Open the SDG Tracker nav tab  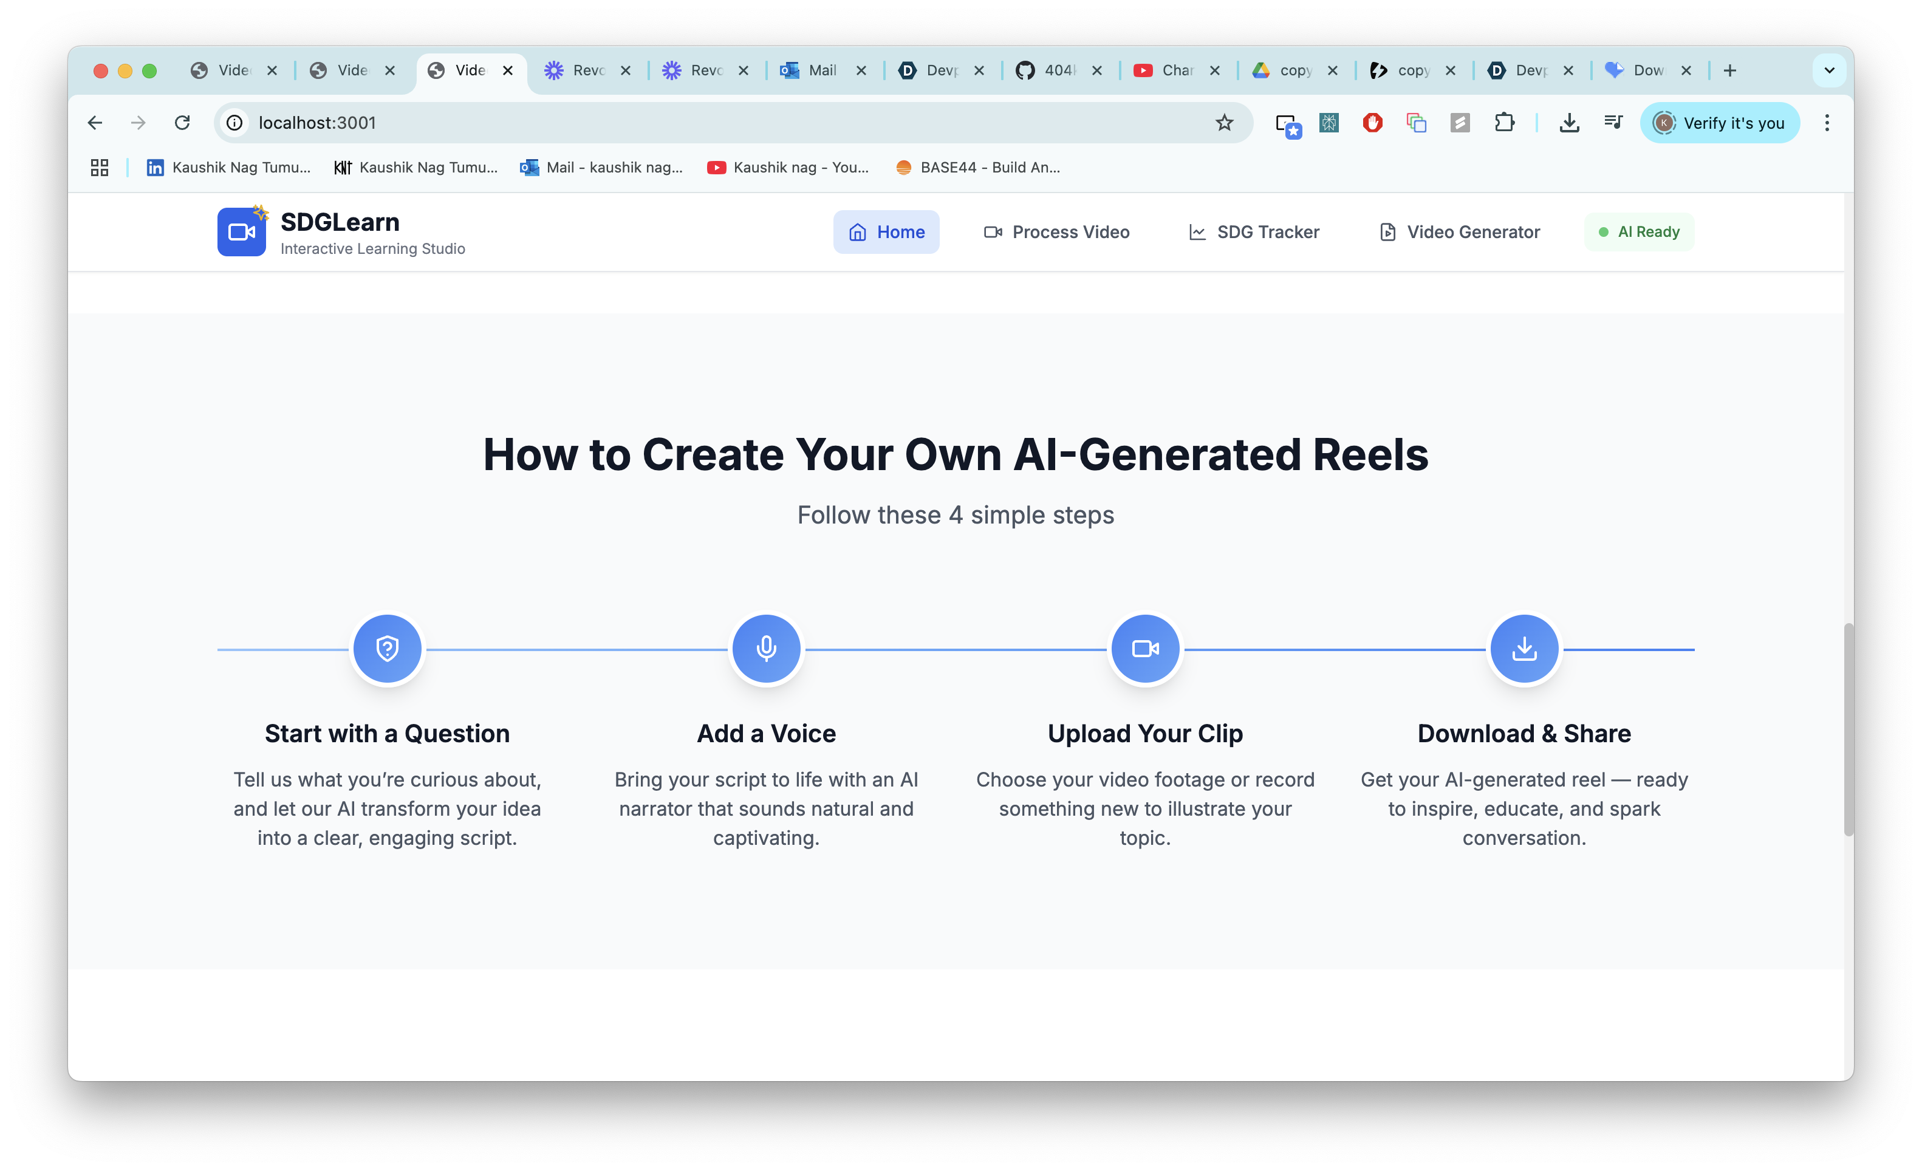[1254, 231]
